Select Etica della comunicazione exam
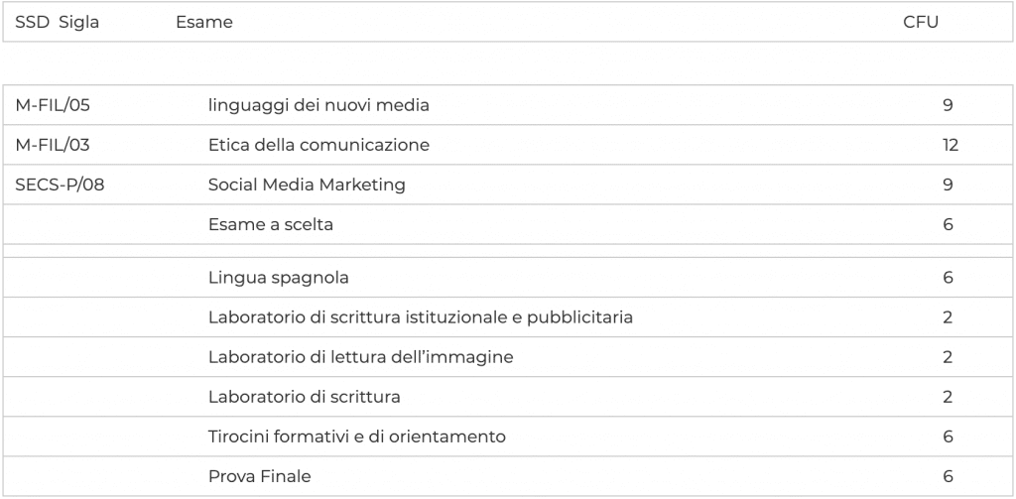The width and height of the screenshot is (1016, 499). (318, 145)
